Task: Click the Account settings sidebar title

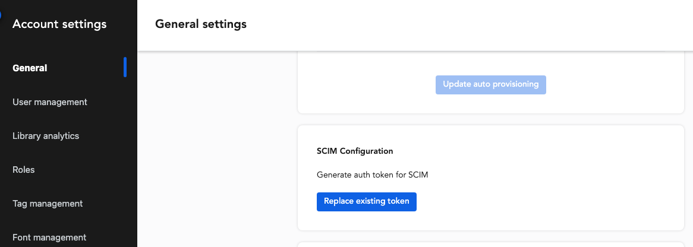Action: click(x=59, y=24)
